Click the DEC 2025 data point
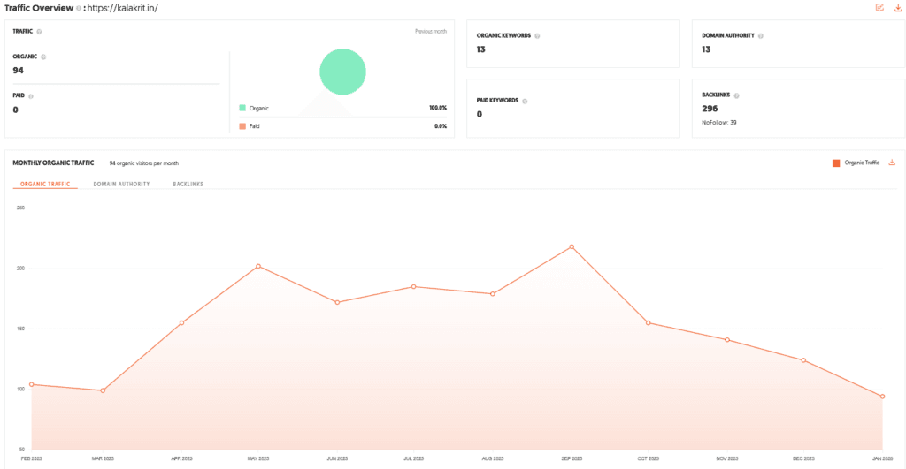 tap(803, 360)
